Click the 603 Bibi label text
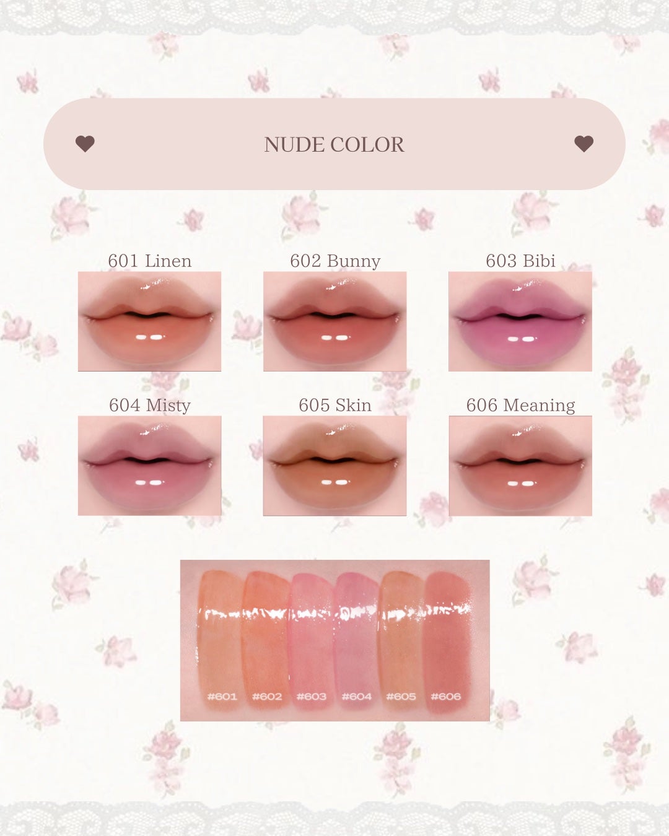669x836 pixels. [x=520, y=261]
